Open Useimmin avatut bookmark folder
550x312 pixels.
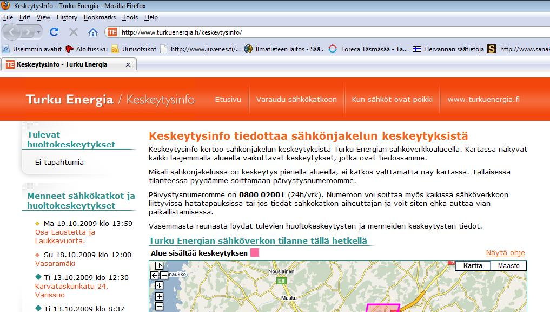(32, 49)
